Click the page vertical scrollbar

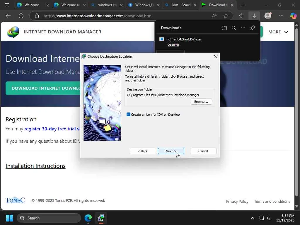click(x=296, y=112)
